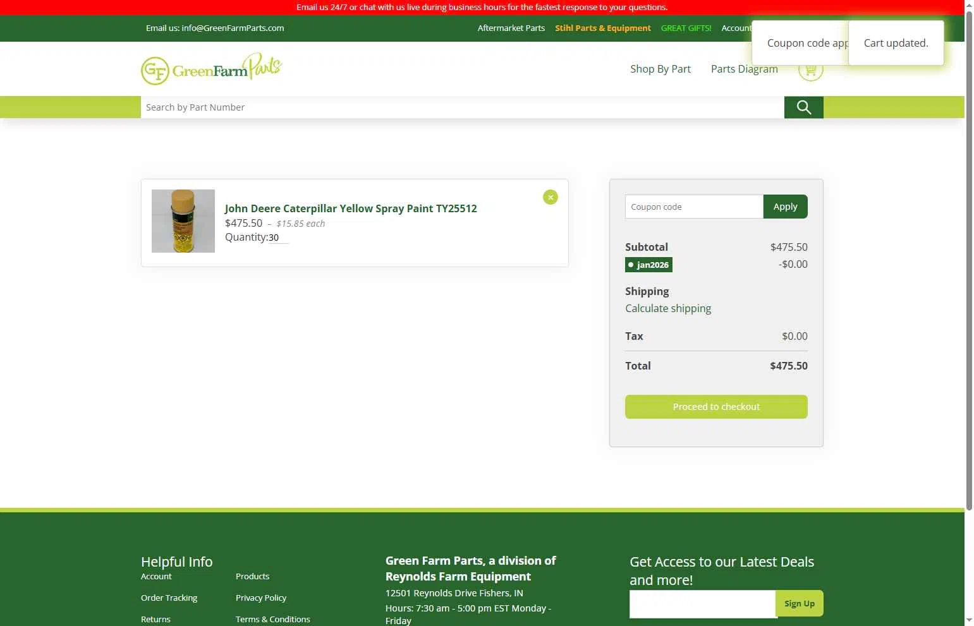Open Terms & Conditions footer link
Viewport: 974px width, 626px height.
coord(273,619)
